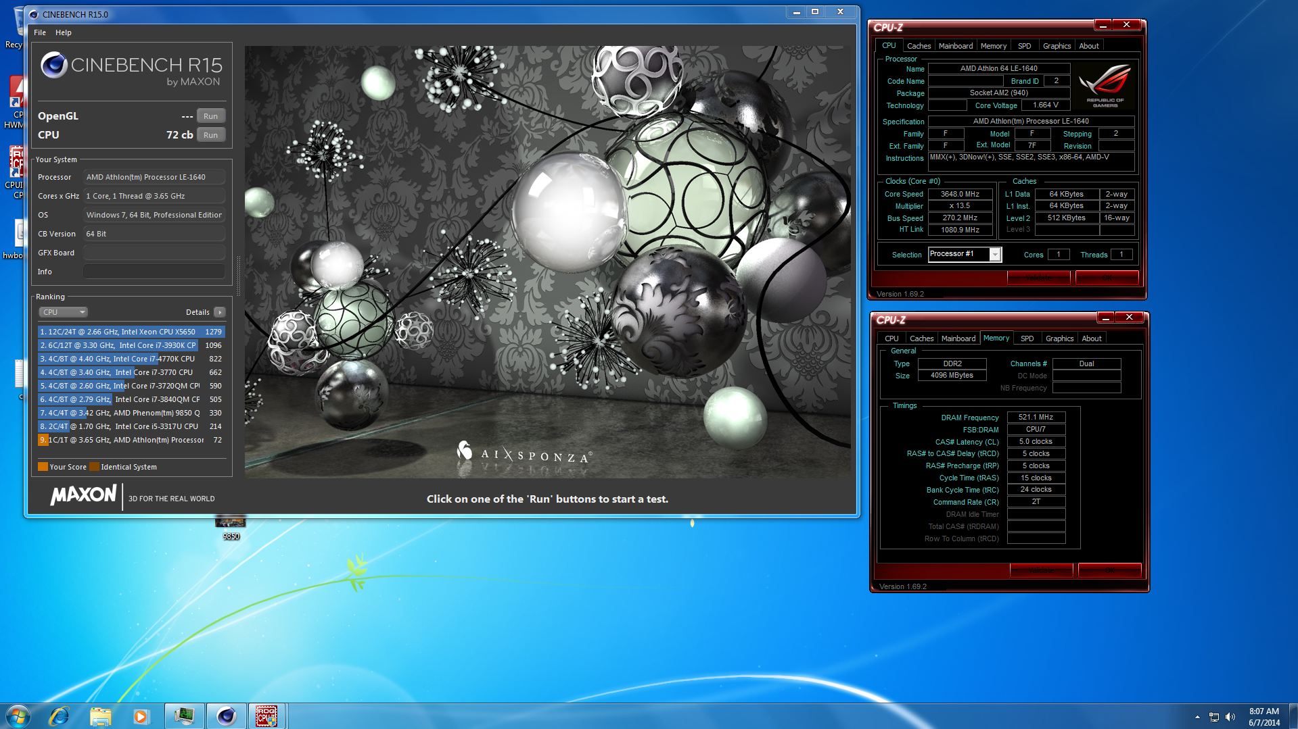The height and width of the screenshot is (729, 1298).
Task: Click Validate button in top CPU-Z window
Action: pyautogui.click(x=1039, y=278)
